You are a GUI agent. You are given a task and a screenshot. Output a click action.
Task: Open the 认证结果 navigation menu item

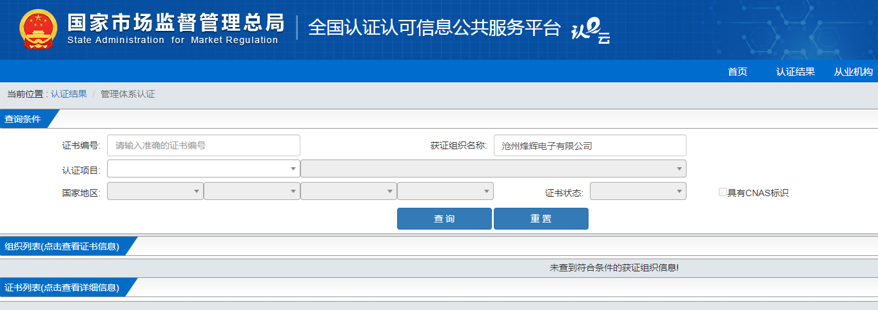click(795, 72)
